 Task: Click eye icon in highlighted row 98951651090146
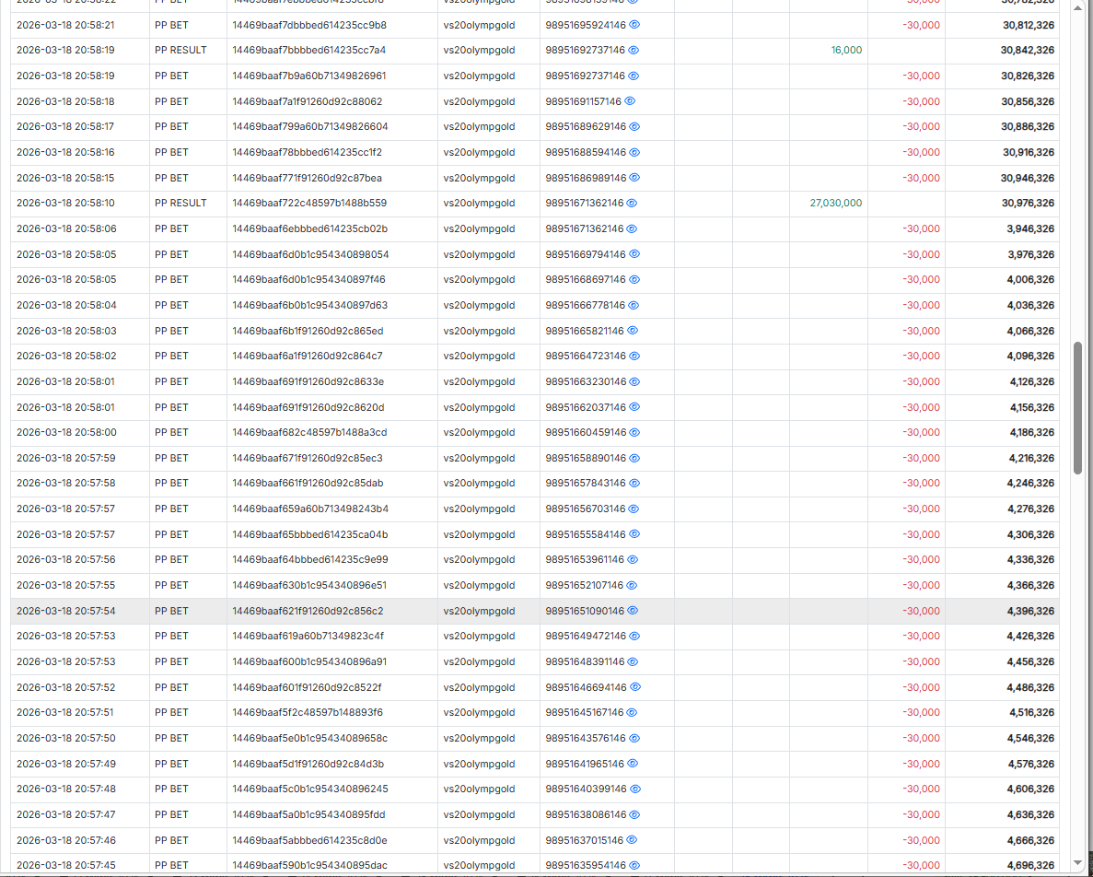point(633,611)
